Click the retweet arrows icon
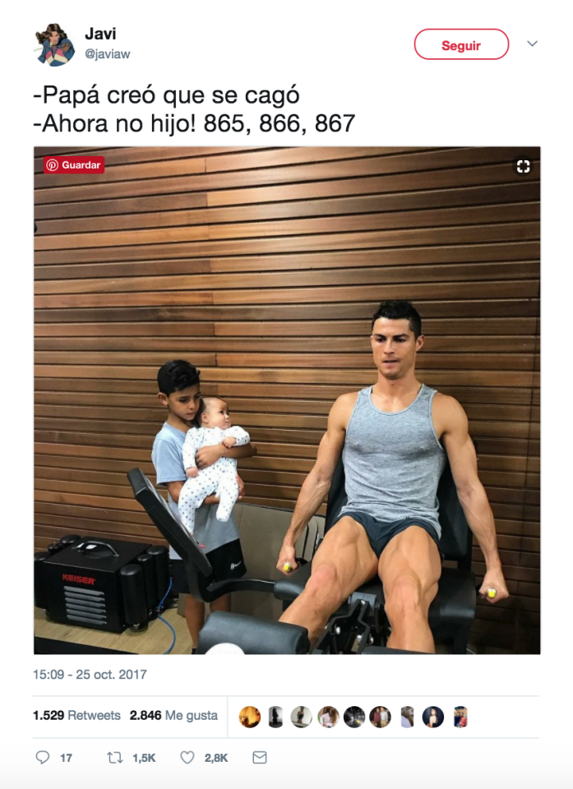The width and height of the screenshot is (573, 789). click(115, 757)
